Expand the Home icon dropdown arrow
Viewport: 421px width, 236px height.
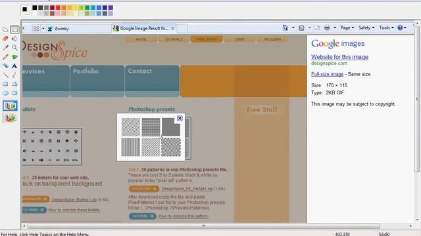[293, 28]
